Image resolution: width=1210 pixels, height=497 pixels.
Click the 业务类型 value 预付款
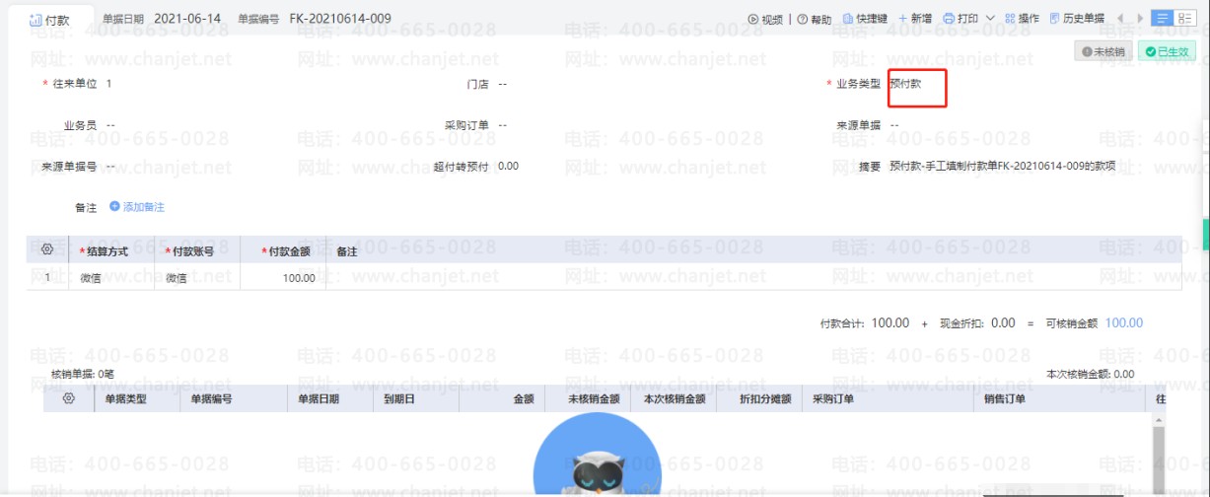(905, 84)
